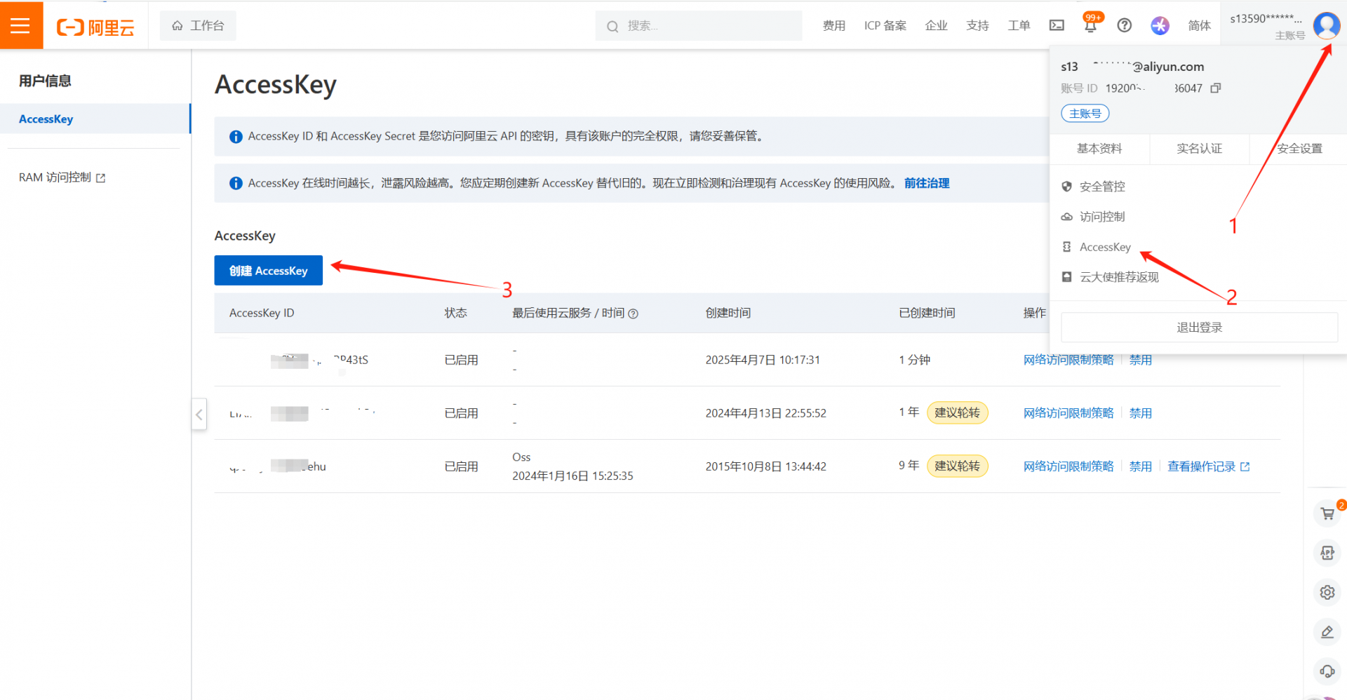
Task: Open the 费用 menu
Action: pyautogui.click(x=834, y=26)
